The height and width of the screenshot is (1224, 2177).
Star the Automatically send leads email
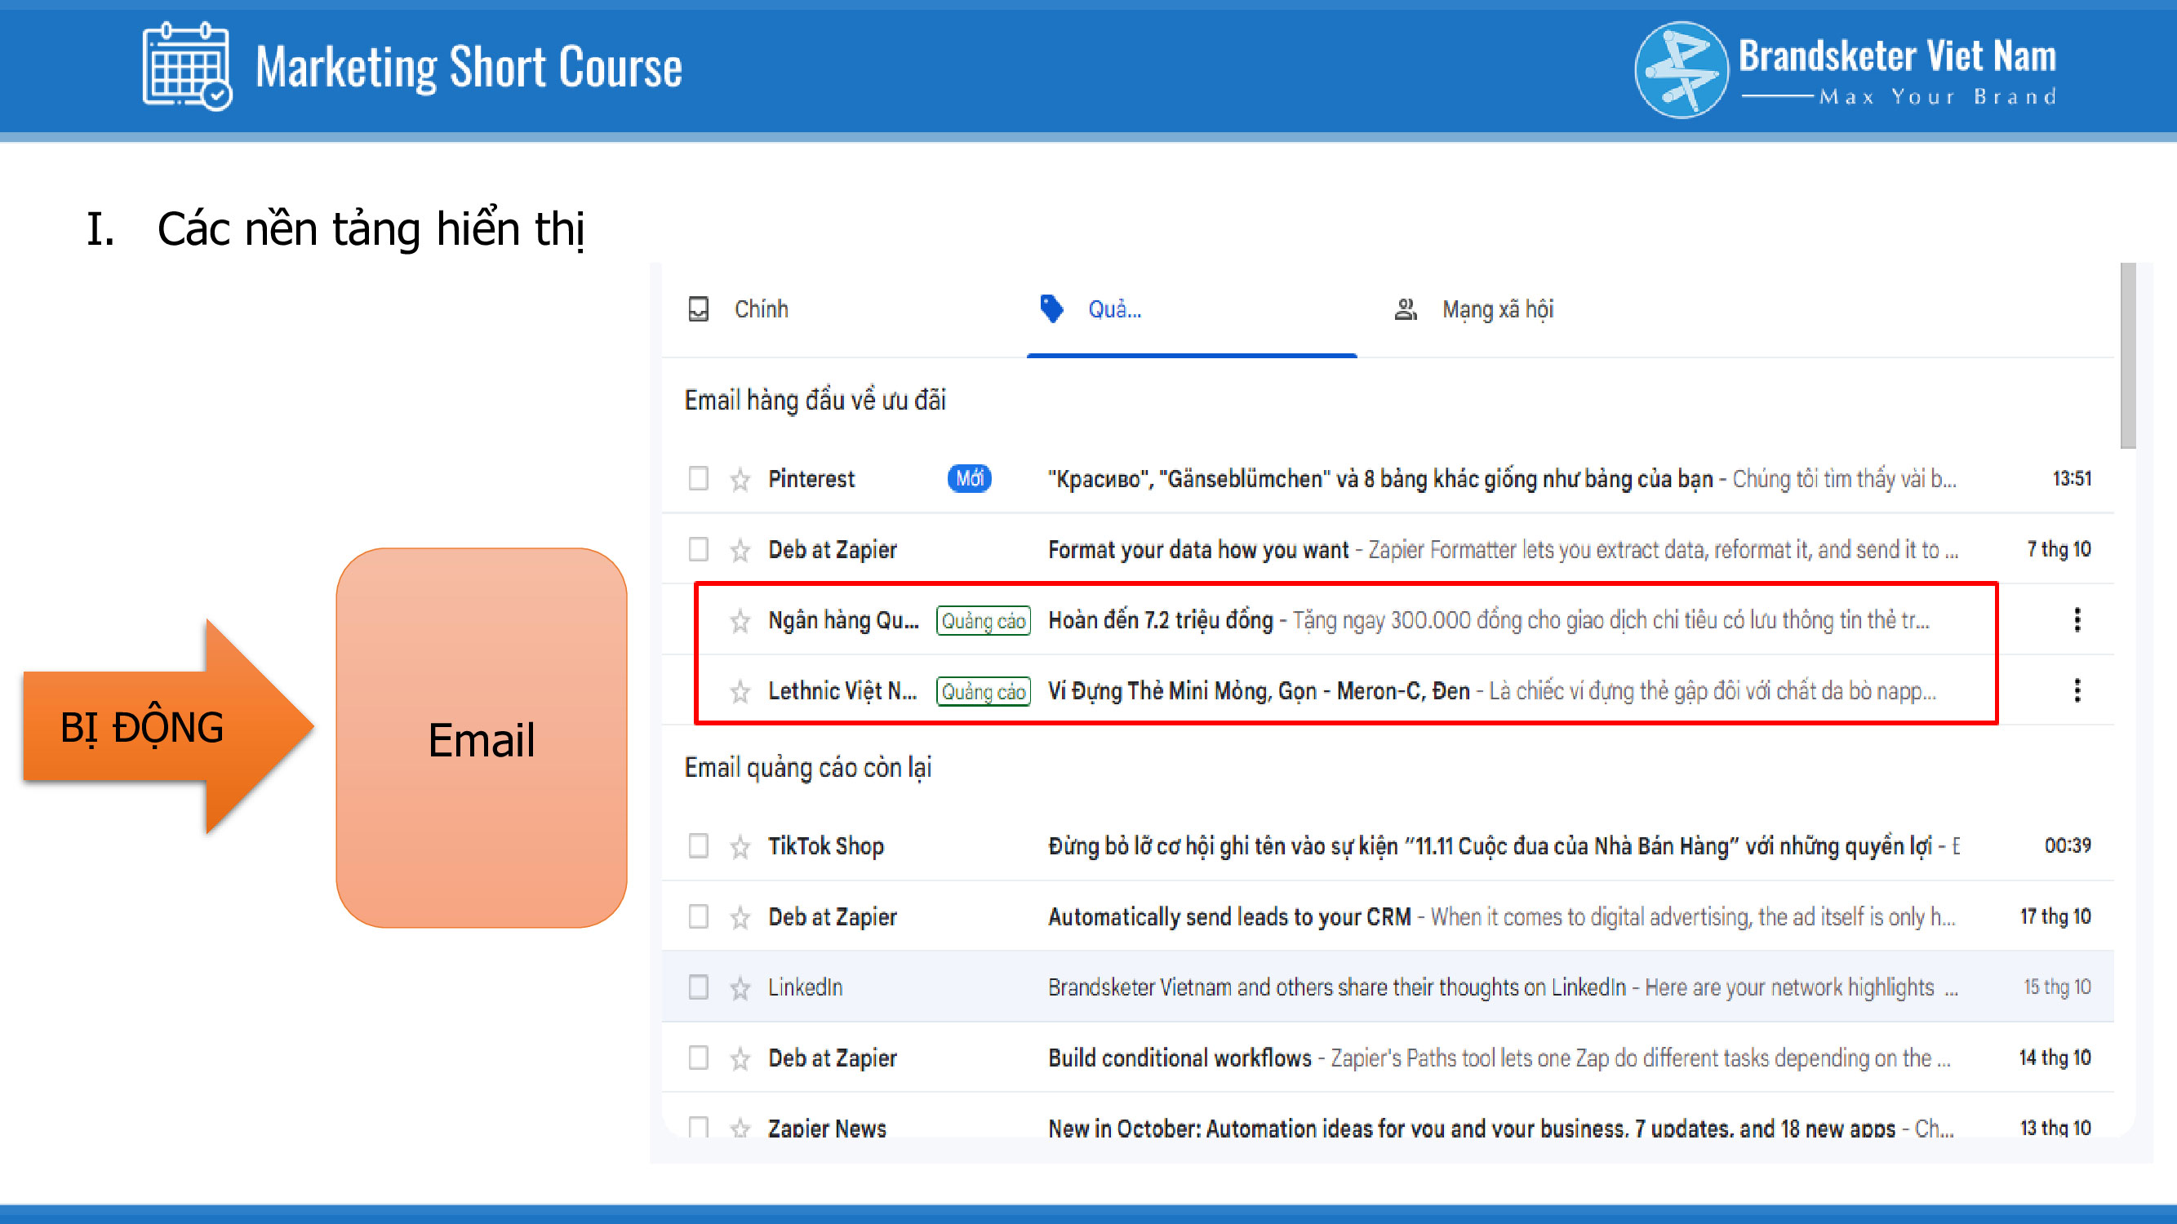coord(740,917)
